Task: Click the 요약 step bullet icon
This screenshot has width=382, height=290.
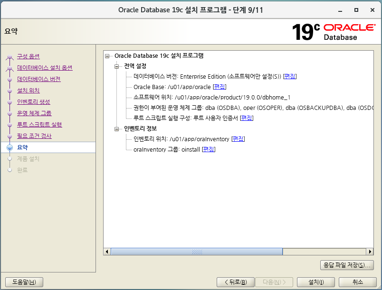Action: click(10, 147)
